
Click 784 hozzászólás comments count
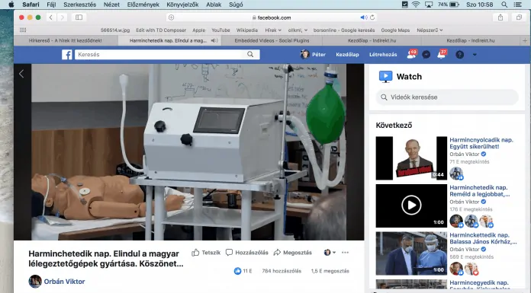(282, 271)
